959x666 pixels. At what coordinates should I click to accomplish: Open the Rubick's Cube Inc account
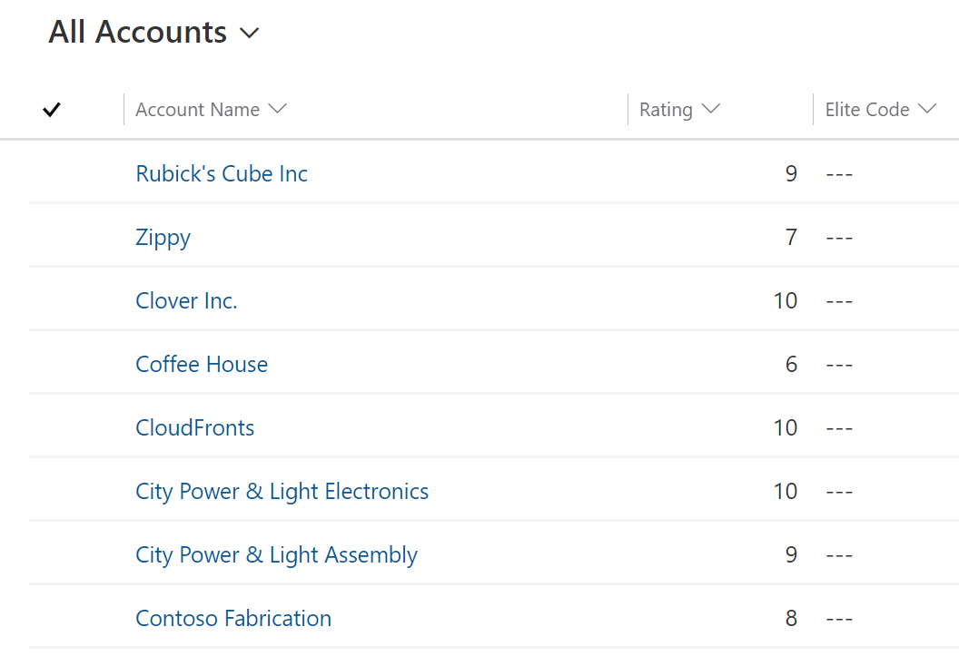(x=222, y=173)
